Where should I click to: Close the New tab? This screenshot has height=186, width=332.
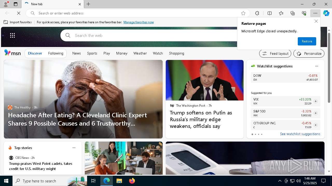click(x=80, y=4)
